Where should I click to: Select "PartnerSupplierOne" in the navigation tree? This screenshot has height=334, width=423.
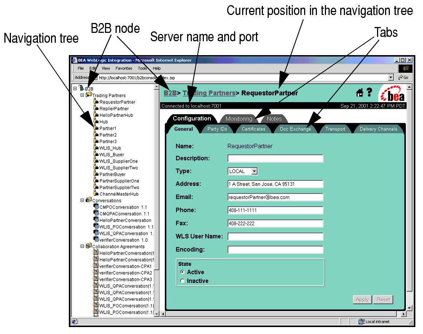[119, 181]
